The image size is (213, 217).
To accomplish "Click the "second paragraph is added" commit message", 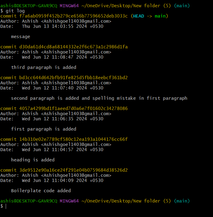I will pyautogui.click(x=99, y=98).
